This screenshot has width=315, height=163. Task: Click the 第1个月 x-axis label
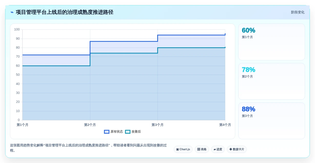tap(23, 125)
